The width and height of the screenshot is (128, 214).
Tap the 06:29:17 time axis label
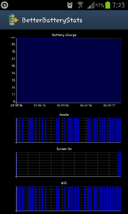[x=109, y=106]
